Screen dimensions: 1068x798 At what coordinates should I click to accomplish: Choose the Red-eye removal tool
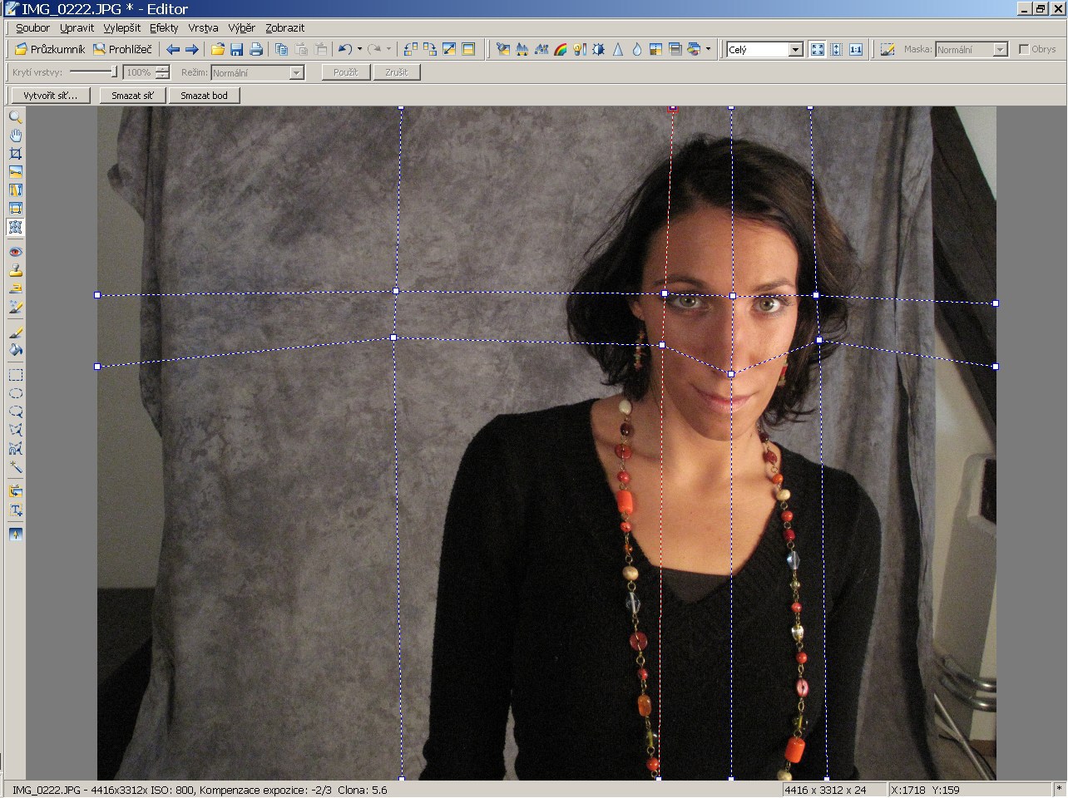pyautogui.click(x=15, y=252)
